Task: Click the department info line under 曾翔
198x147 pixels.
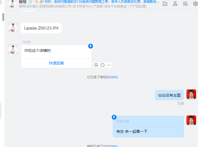Action: click(x=83, y=6)
